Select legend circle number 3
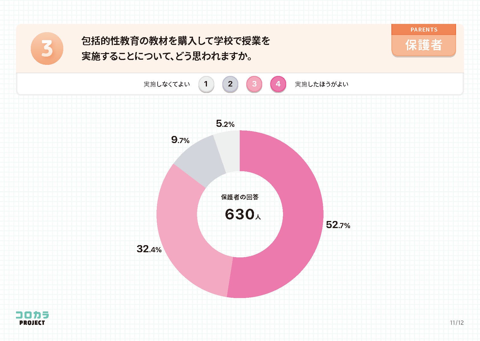The image size is (480, 341). [254, 84]
